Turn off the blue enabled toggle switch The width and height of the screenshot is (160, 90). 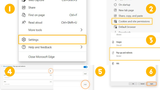click(85, 67)
